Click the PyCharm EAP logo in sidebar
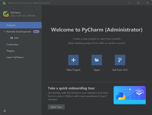The width and height of the screenshot is (152, 115). [6, 14]
